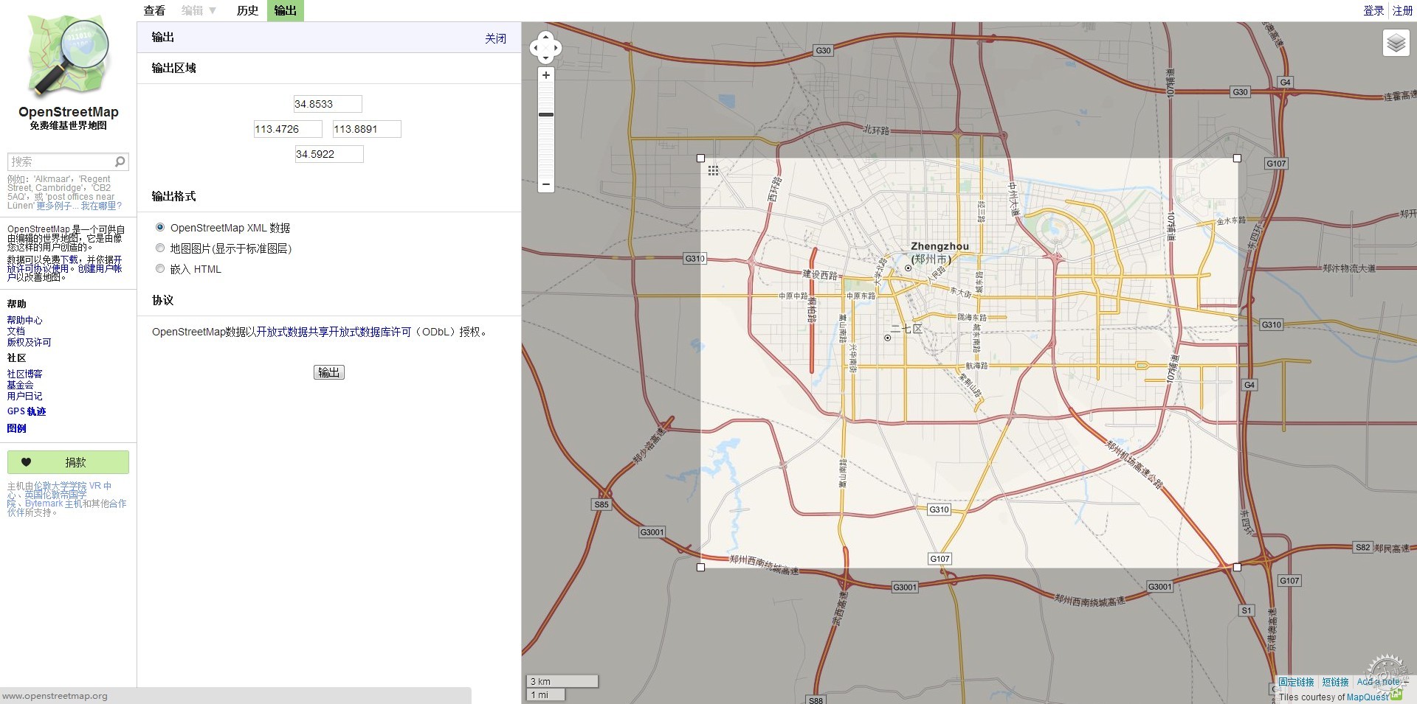Image resolution: width=1417 pixels, height=704 pixels.
Task: Click the top-right selection box handle
Action: [1238, 158]
